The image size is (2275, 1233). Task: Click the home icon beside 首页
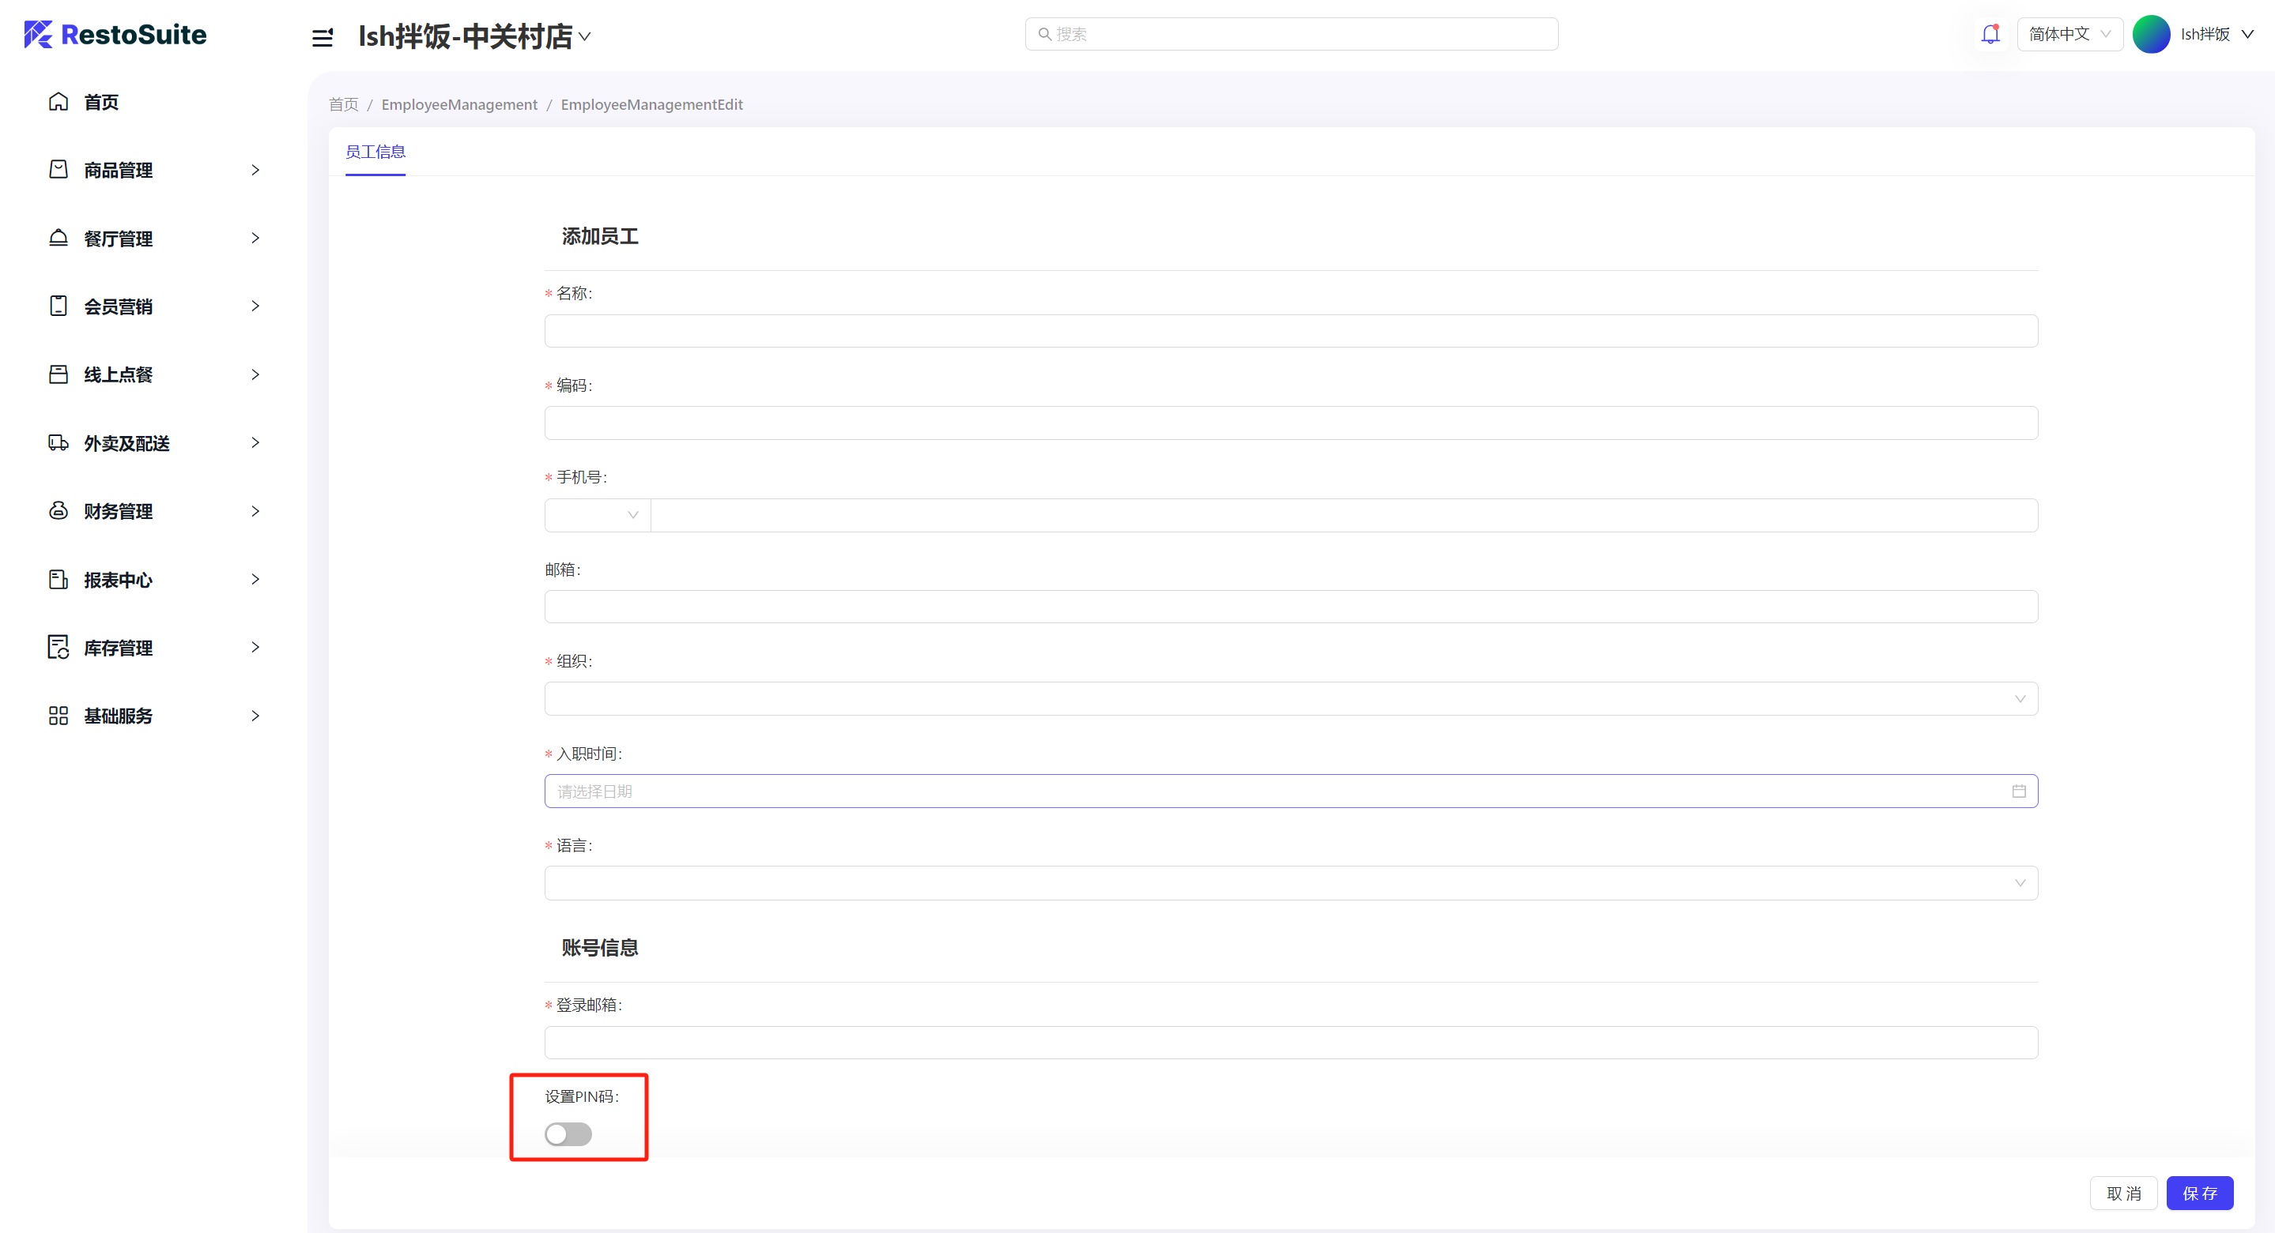pyautogui.click(x=58, y=102)
